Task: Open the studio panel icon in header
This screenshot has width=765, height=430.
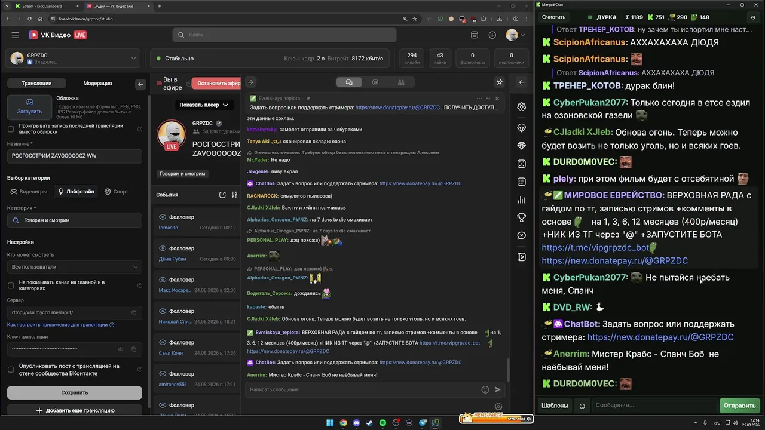Action: [475, 35]
